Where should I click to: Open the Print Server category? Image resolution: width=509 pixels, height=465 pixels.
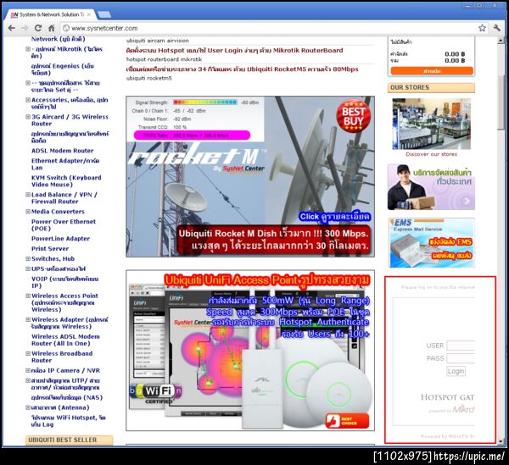click(x=50, y=248)
